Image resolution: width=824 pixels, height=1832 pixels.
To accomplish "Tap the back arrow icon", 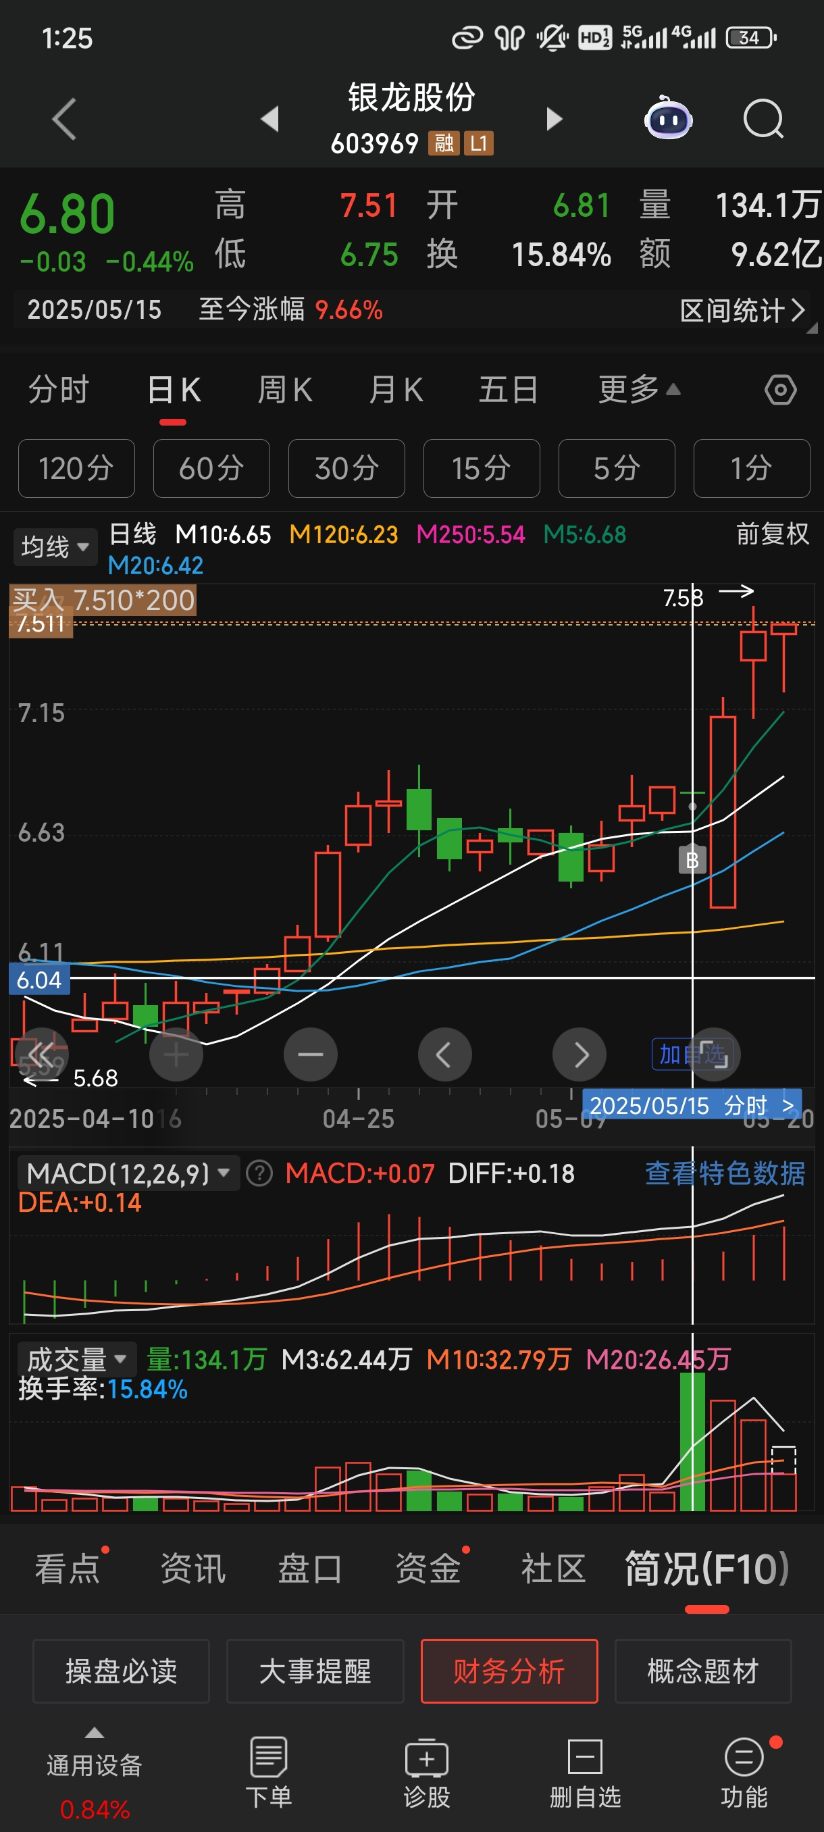I will (64, 119).
